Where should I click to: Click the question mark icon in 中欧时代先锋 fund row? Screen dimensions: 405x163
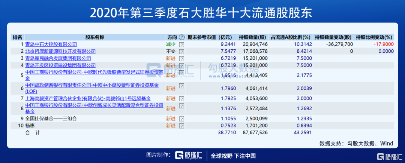click(x=181, y=73)
